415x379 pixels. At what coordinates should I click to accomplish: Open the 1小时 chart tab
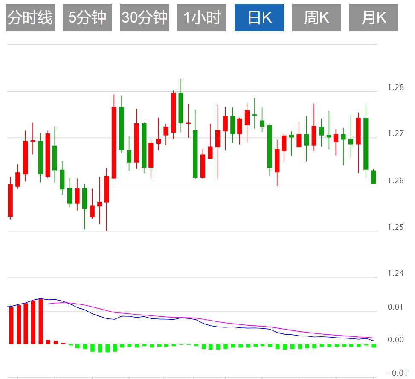tap(202, 17)
